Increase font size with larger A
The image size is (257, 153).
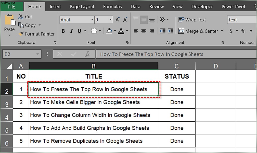(118, 20)
